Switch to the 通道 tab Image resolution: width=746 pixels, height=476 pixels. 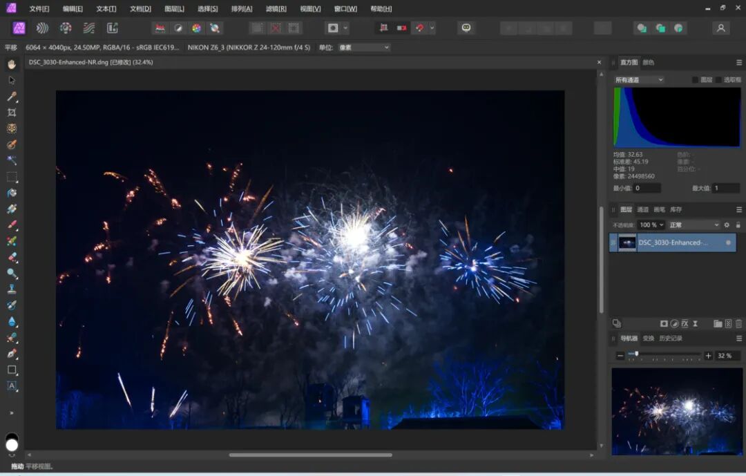[x=643, y=209]
